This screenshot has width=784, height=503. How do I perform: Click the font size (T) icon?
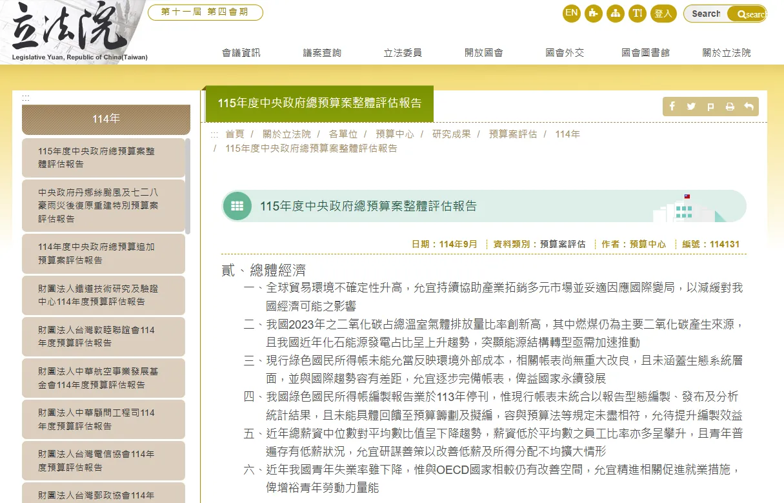pyautogui.click(x=638, y=13)
